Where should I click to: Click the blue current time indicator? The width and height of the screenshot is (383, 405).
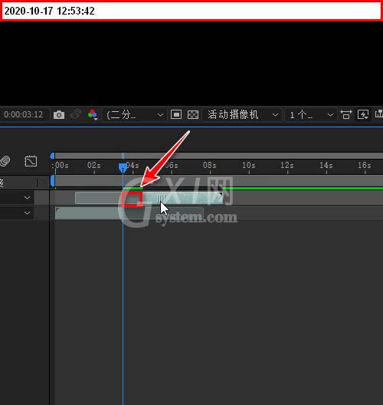point(123,167)
